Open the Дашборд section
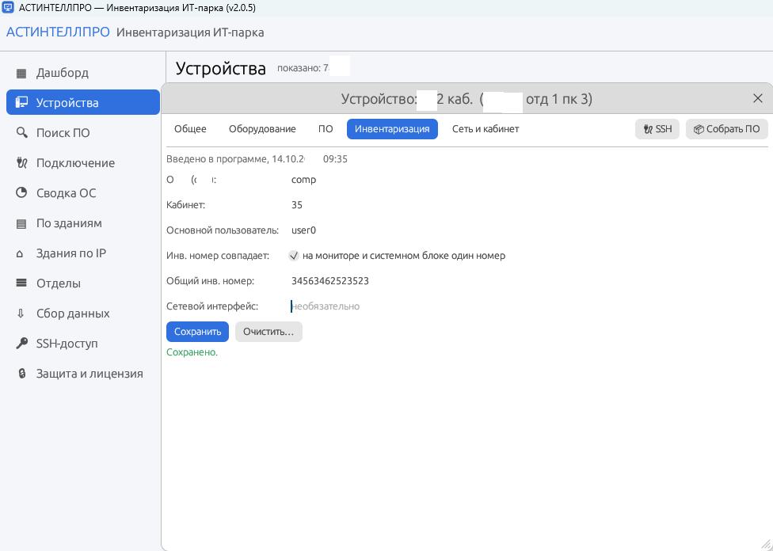This screenshot has width=773, height=551. click(x=83, y=74)
